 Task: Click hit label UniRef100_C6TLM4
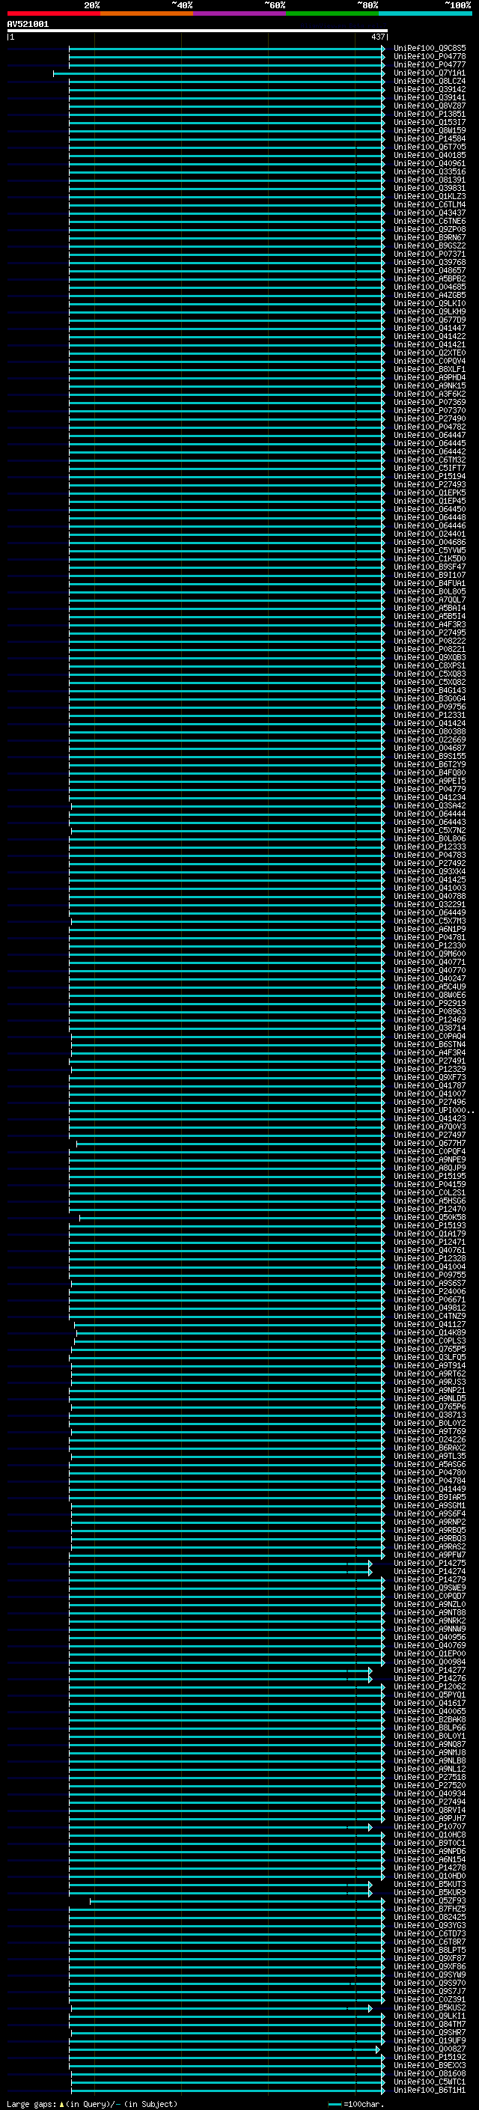[x=430, y=205]
